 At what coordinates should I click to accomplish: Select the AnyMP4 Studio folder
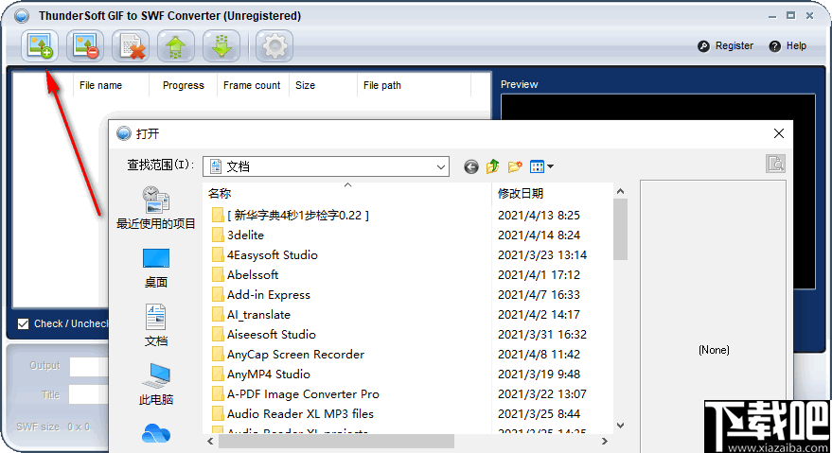pos(261,375)
